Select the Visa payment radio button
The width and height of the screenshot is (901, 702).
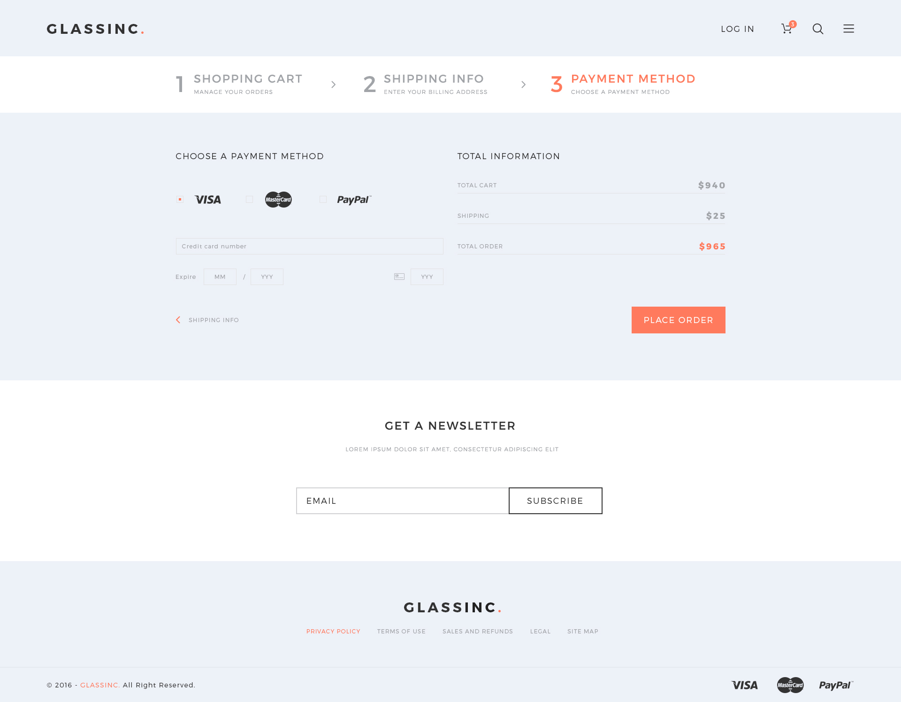point(180,199)
